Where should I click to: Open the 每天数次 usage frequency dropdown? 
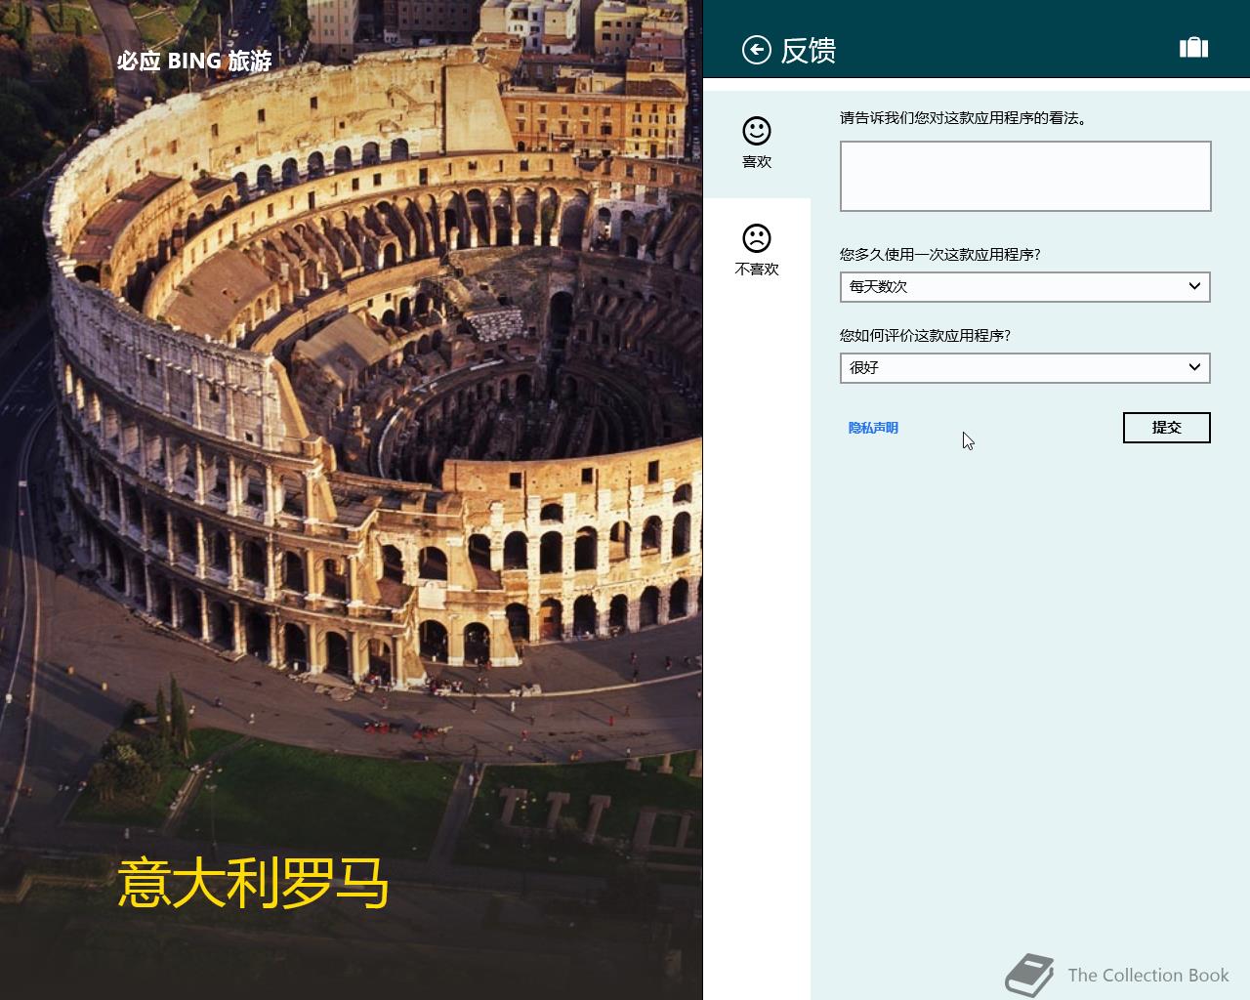1025,287
